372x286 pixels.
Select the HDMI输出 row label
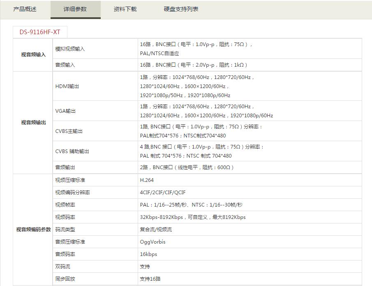click(67, 86)
